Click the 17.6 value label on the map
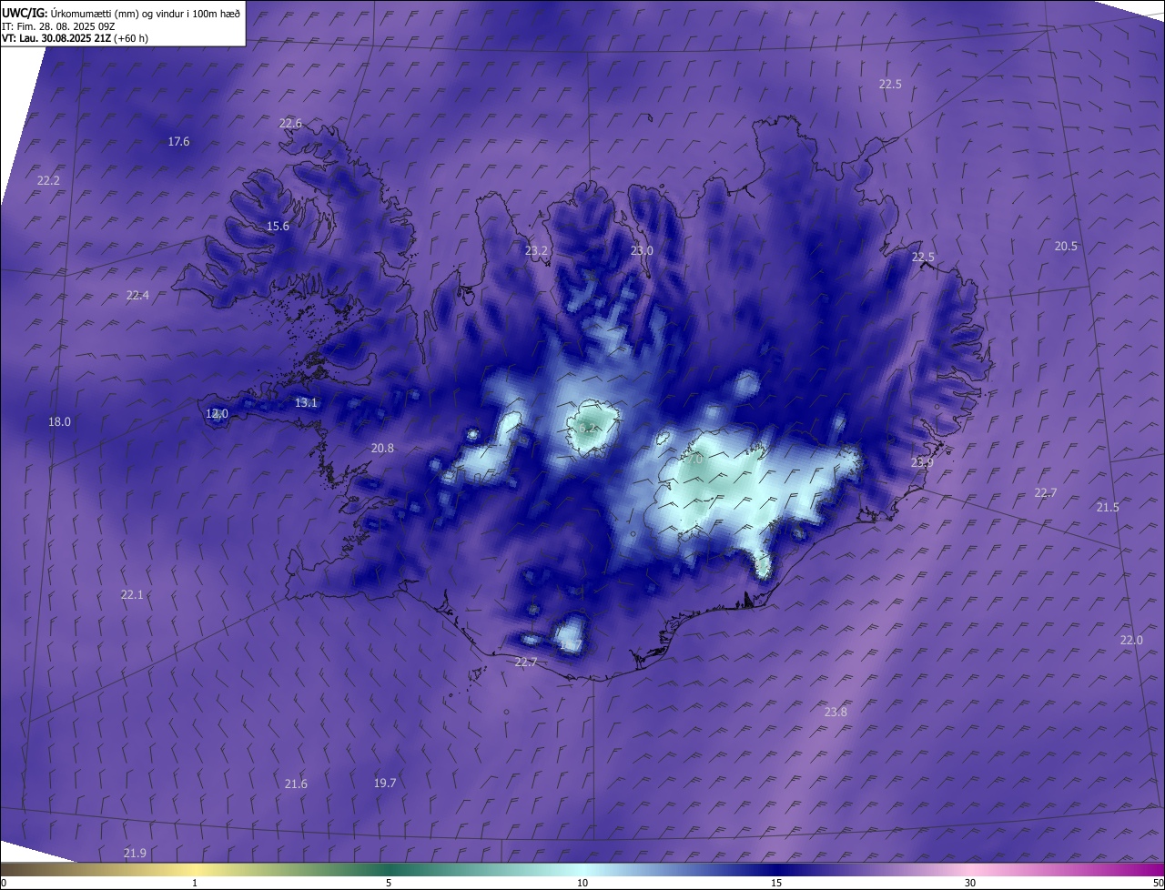The height and width of the screenshot is (890, 1165). [179, 141]
